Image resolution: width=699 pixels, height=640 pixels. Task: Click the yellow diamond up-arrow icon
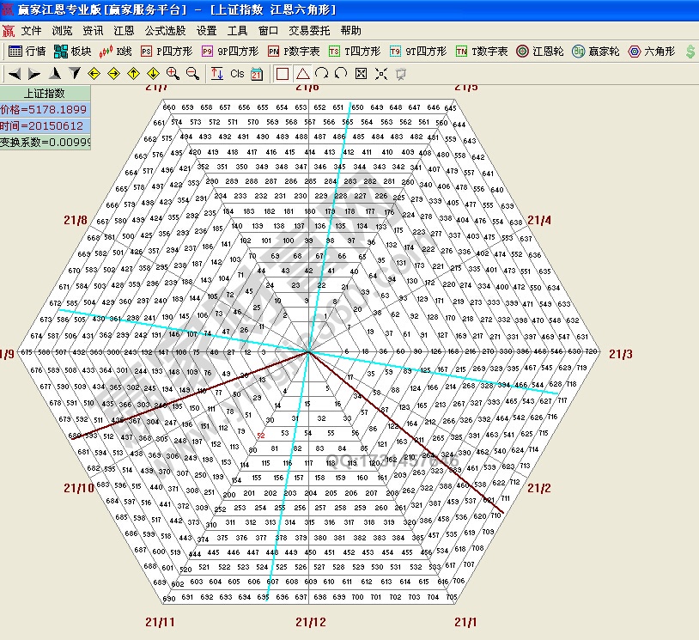pyautogui.click(x=133, y=74)
